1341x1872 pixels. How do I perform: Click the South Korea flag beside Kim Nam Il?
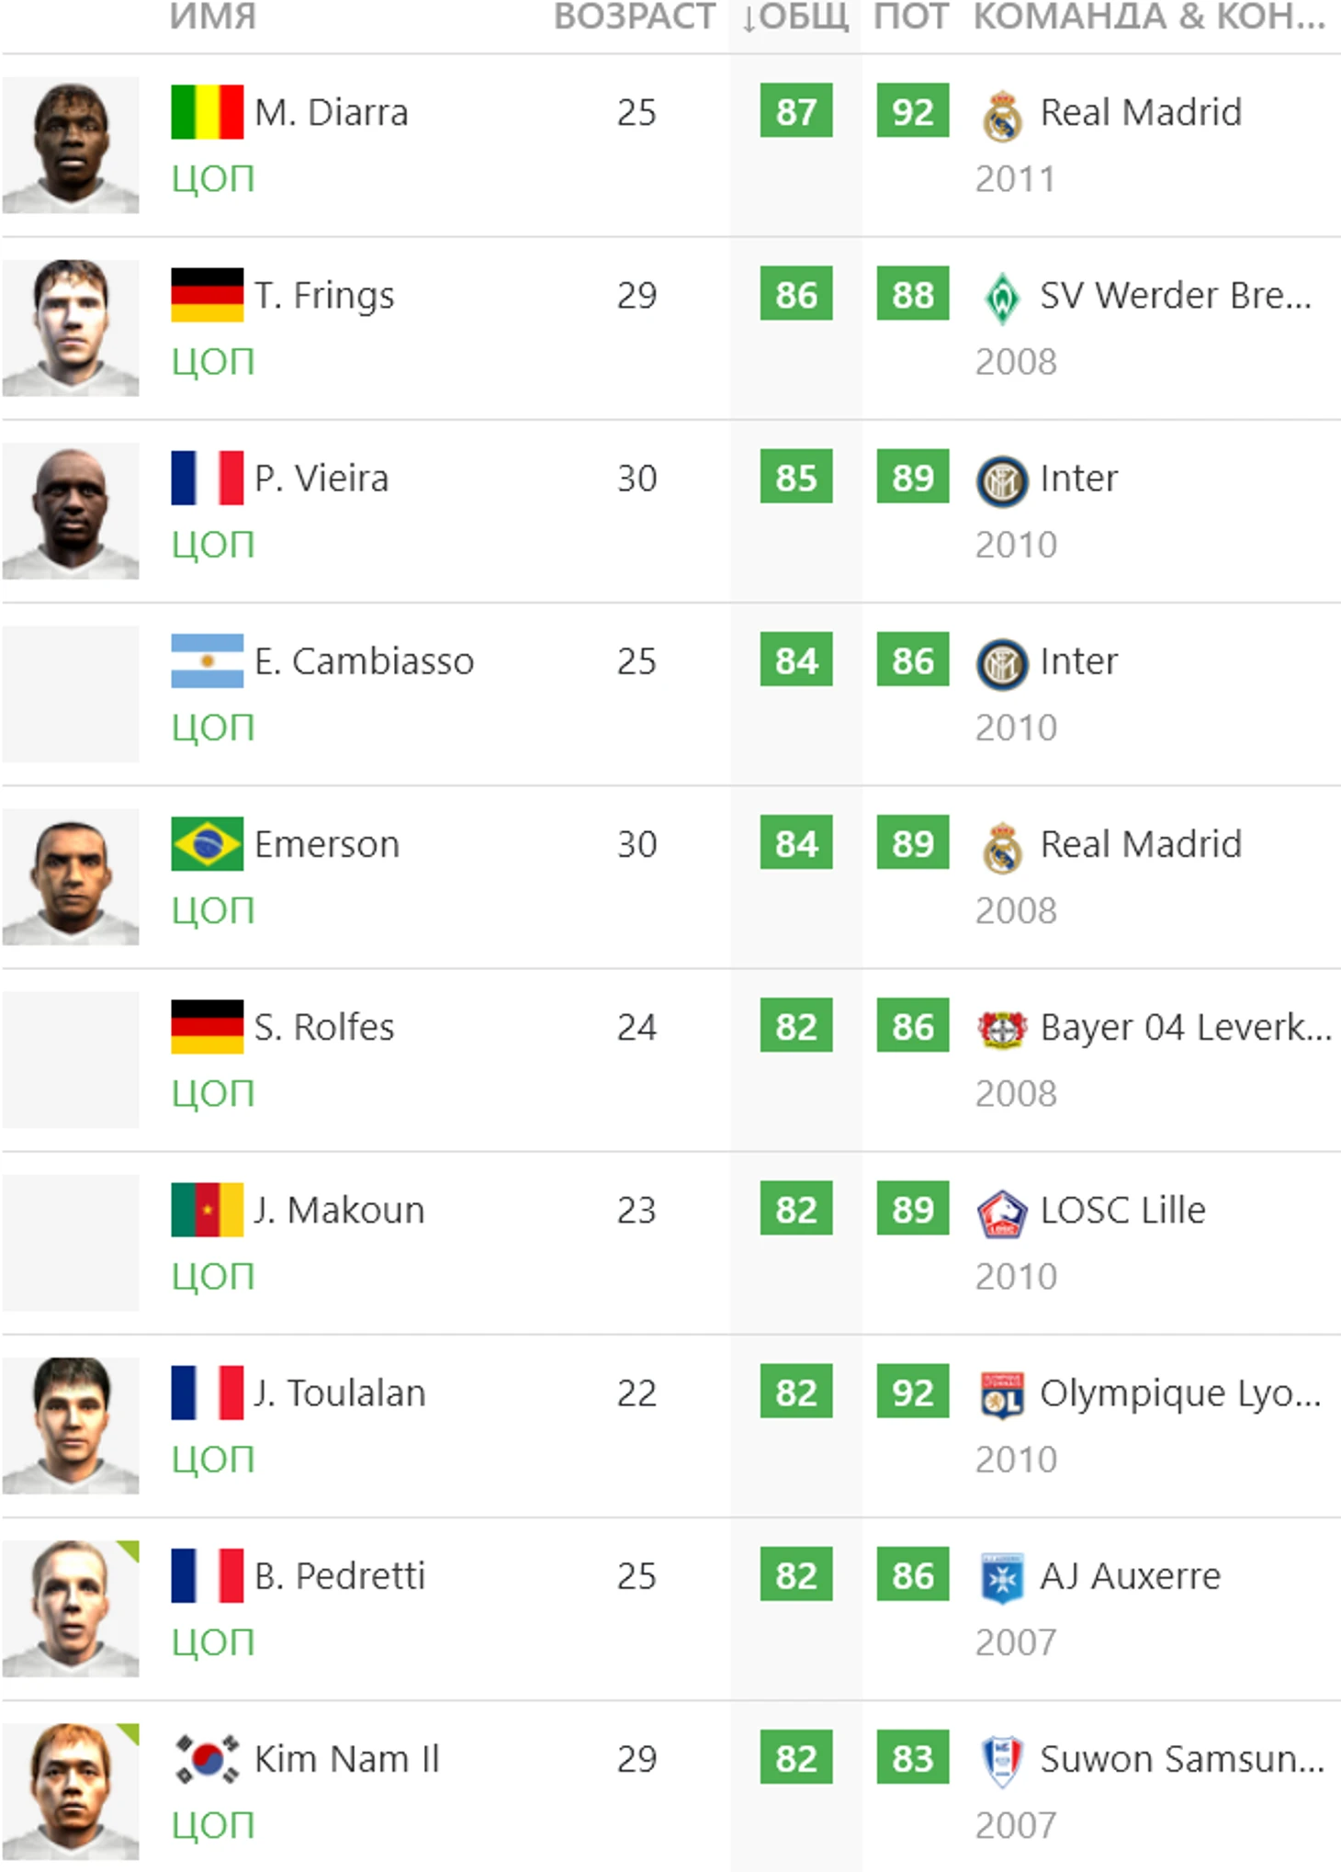click(207, 1759)
